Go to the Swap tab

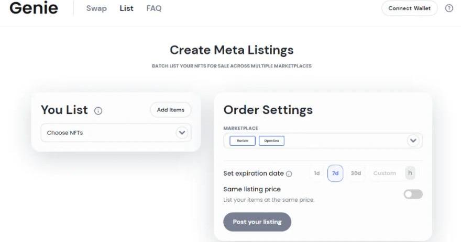tap(96, 8)
